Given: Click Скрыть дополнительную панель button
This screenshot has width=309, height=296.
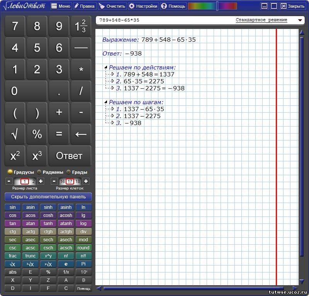Looking at the screenshot, I should [x=48, y=197].
